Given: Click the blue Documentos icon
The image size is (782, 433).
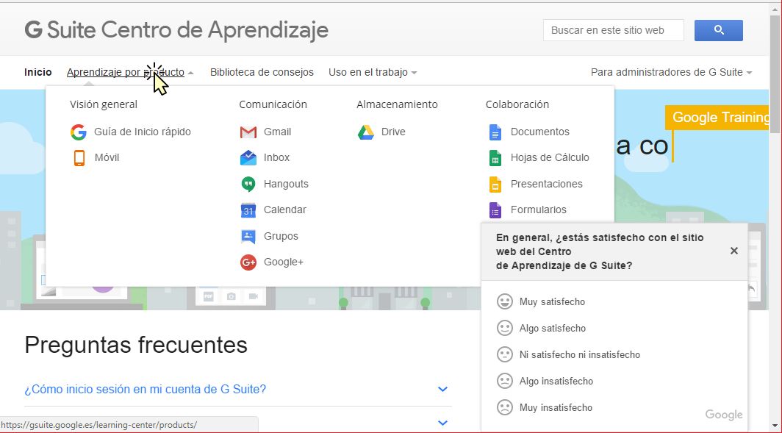Looking at the screenshot, I should [495, 132].
